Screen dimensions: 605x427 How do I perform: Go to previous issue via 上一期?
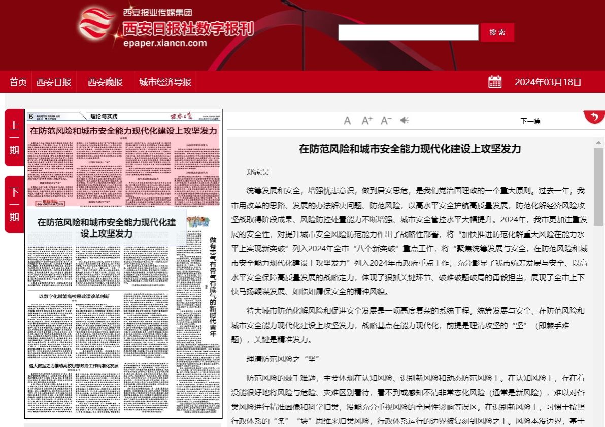pos(14,137)
